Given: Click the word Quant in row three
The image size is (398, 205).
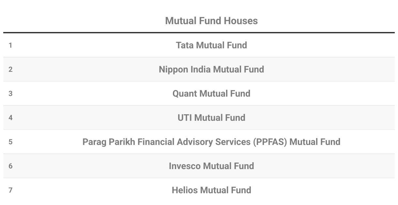Looking at the screenshot, I should tap(185, 93).
